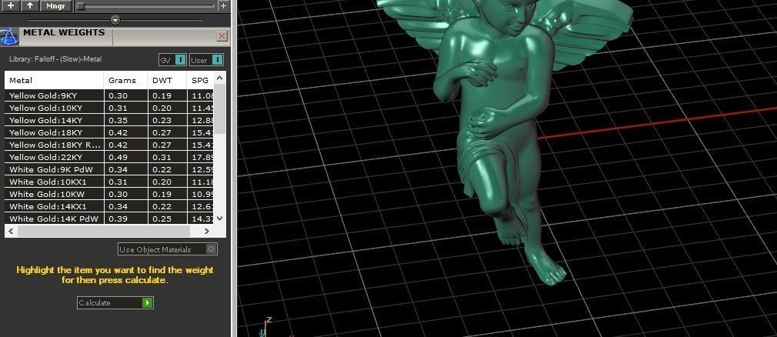Click the 0.49 grams value for 22KY
The height and width of the screenshot is (337, 777).
click(118, 157)
